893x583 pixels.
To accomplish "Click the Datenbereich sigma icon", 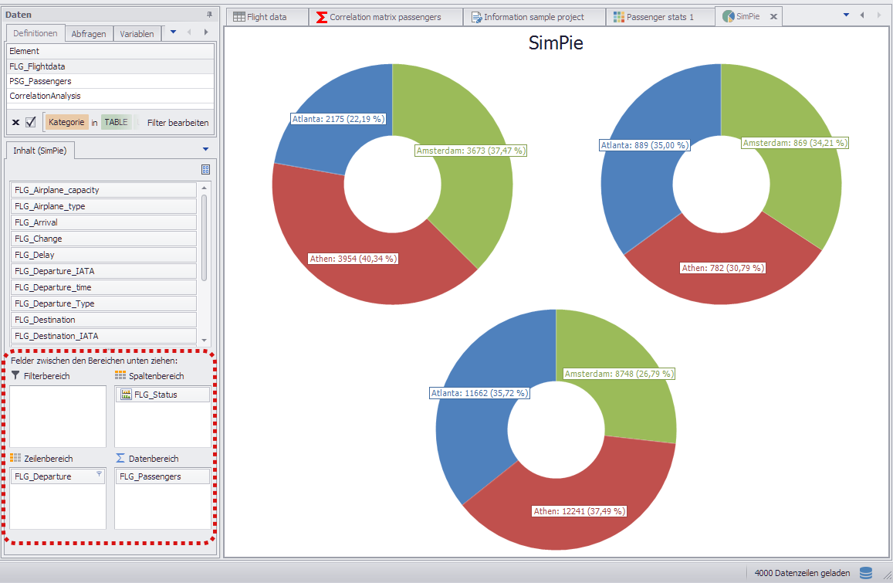I will (120, 458).
